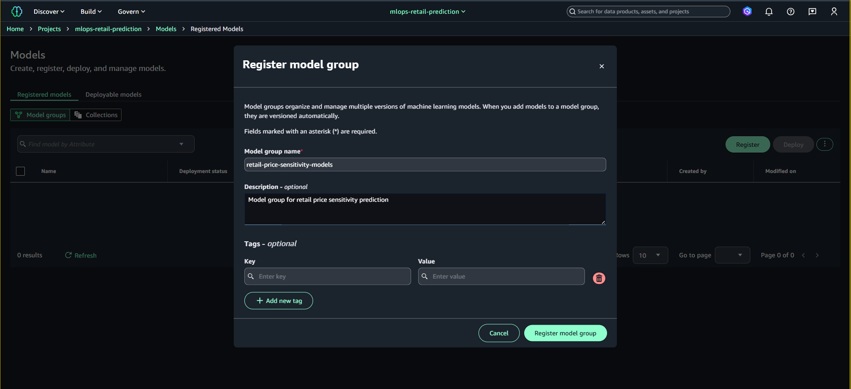
Task: Refresh the registered models list
Action: click(80, 255)
